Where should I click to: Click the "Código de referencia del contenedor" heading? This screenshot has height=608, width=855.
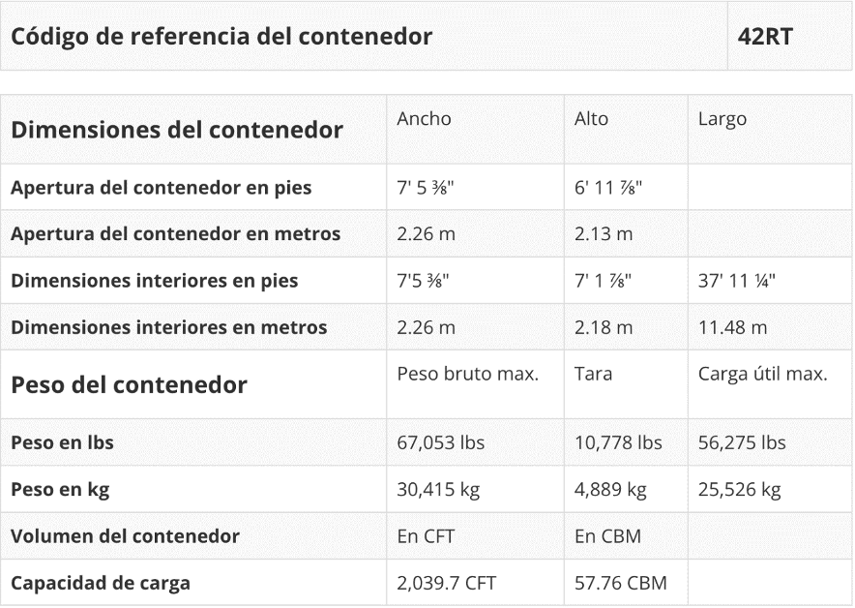click(221, 36)
